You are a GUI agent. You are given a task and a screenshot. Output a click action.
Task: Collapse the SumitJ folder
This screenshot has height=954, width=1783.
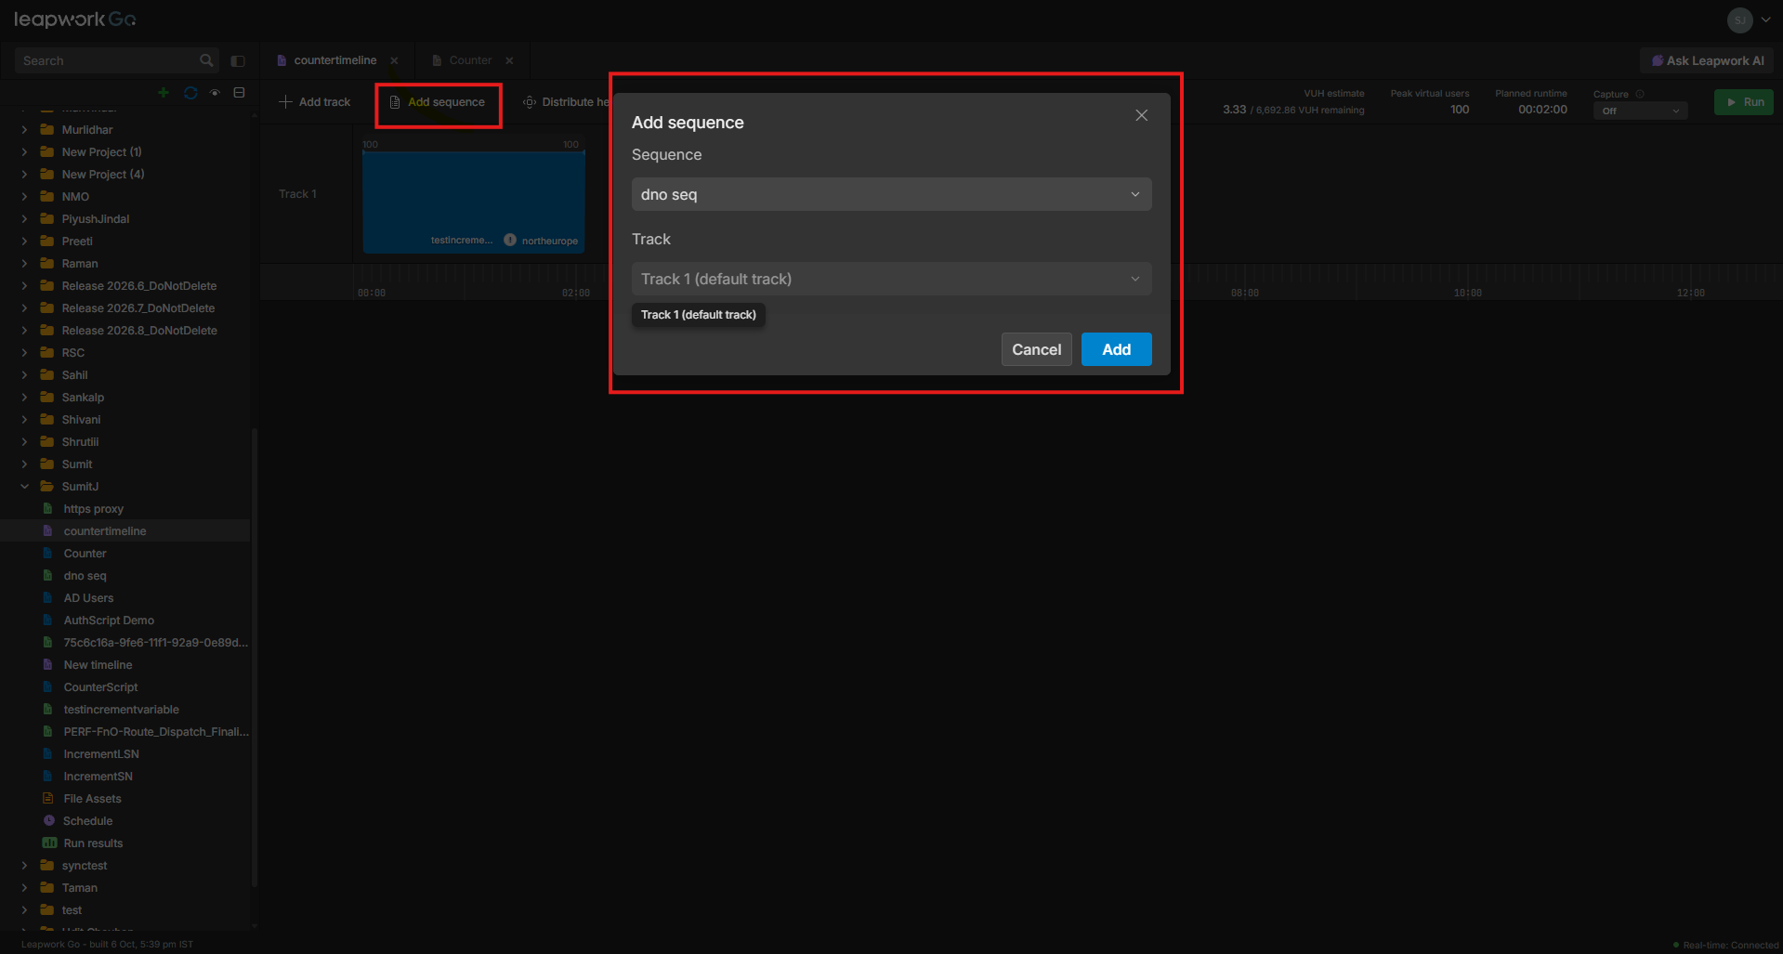click(x=25, y=487)
